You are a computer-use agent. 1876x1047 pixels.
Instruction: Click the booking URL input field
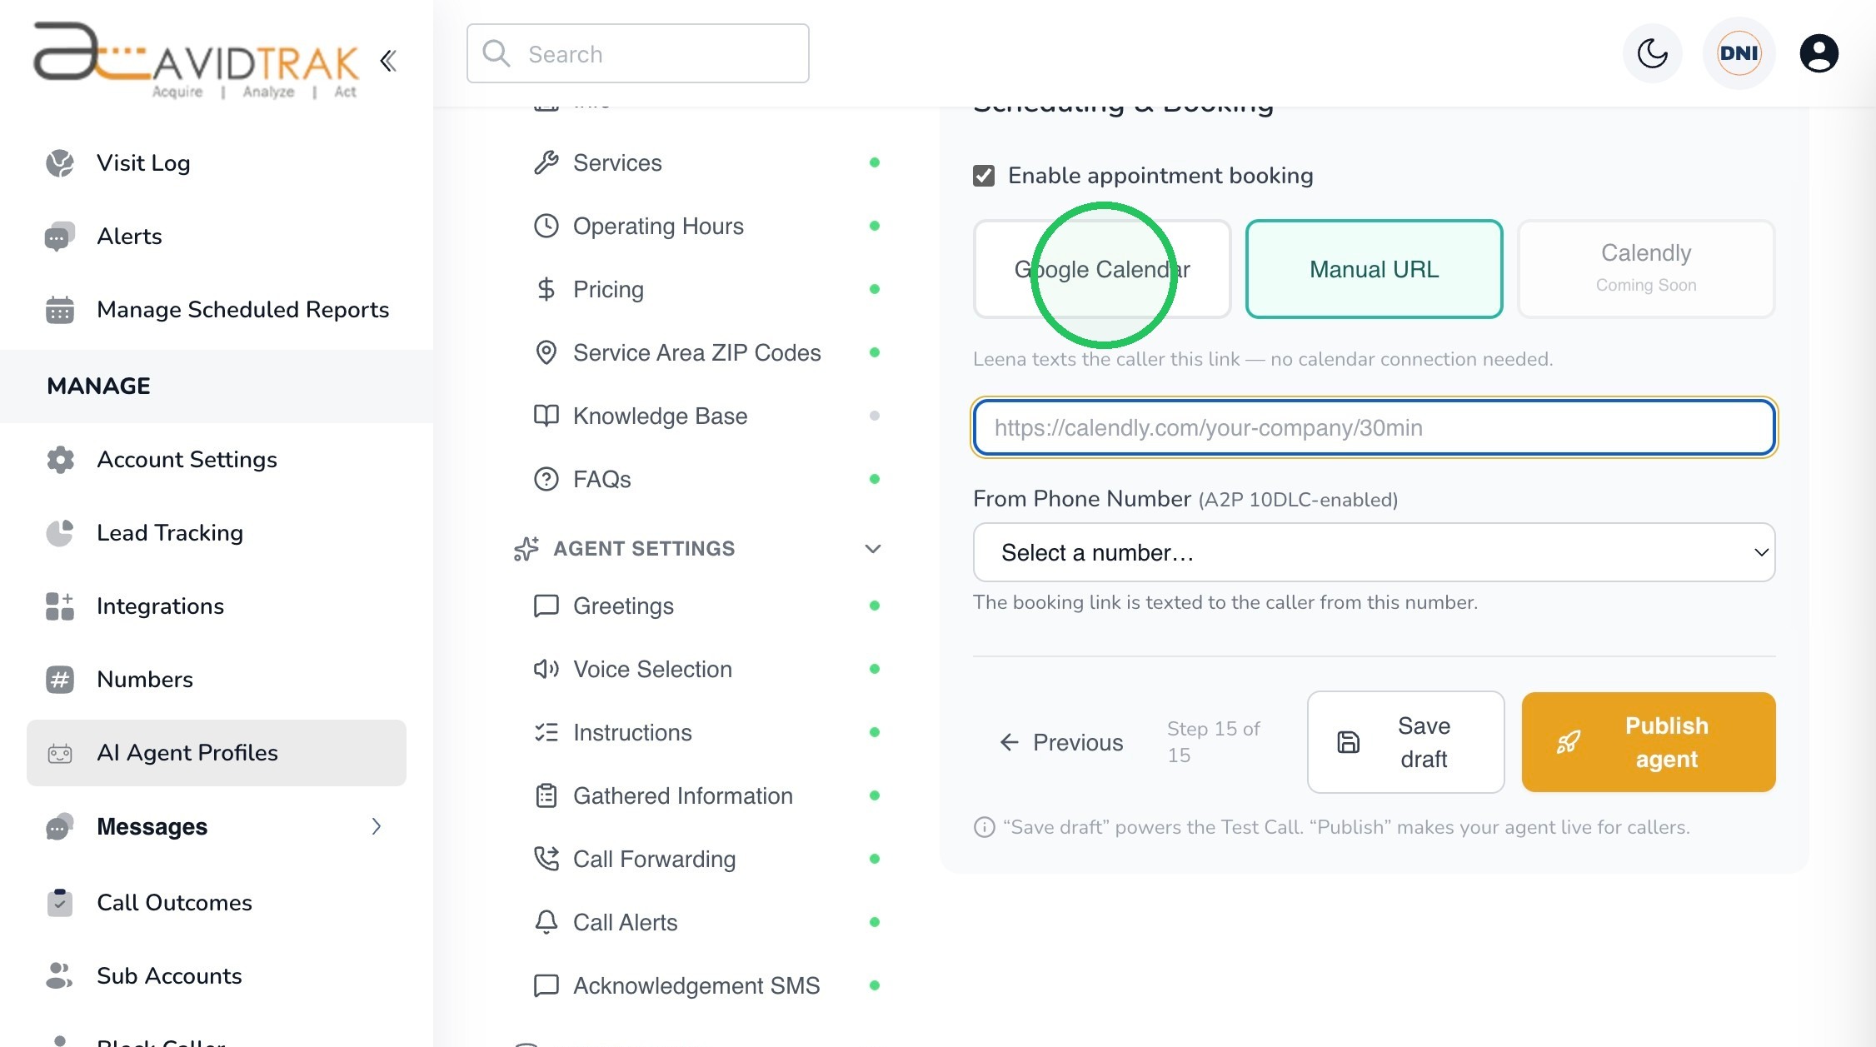tap(1374, 427)
